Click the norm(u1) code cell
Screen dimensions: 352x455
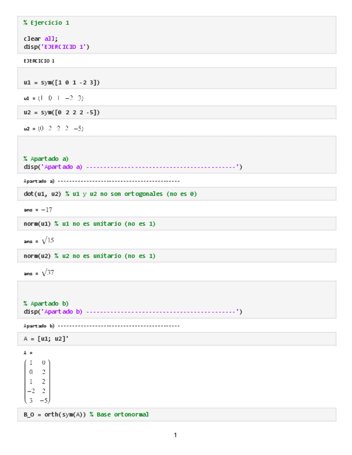pos(89,224)
